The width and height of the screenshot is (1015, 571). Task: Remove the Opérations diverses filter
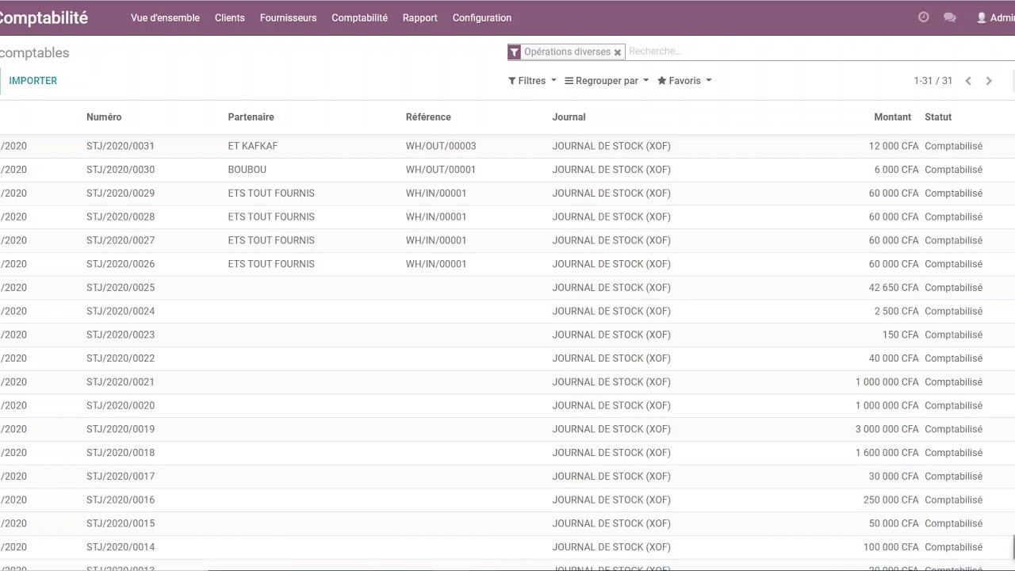(x=617, y=52)
